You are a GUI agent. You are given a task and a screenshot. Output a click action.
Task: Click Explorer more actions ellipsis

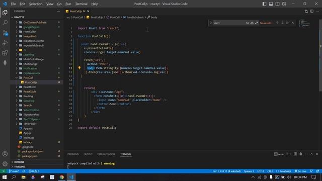point(58,11)
